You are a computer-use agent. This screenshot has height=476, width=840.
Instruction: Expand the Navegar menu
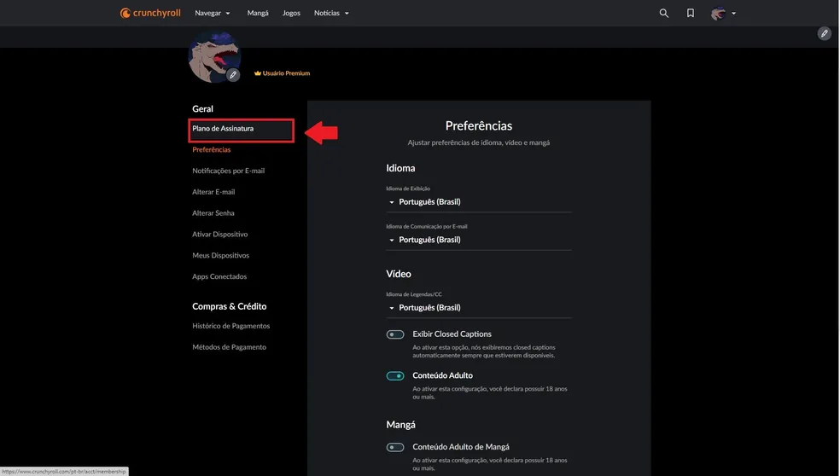click(213, 14)
